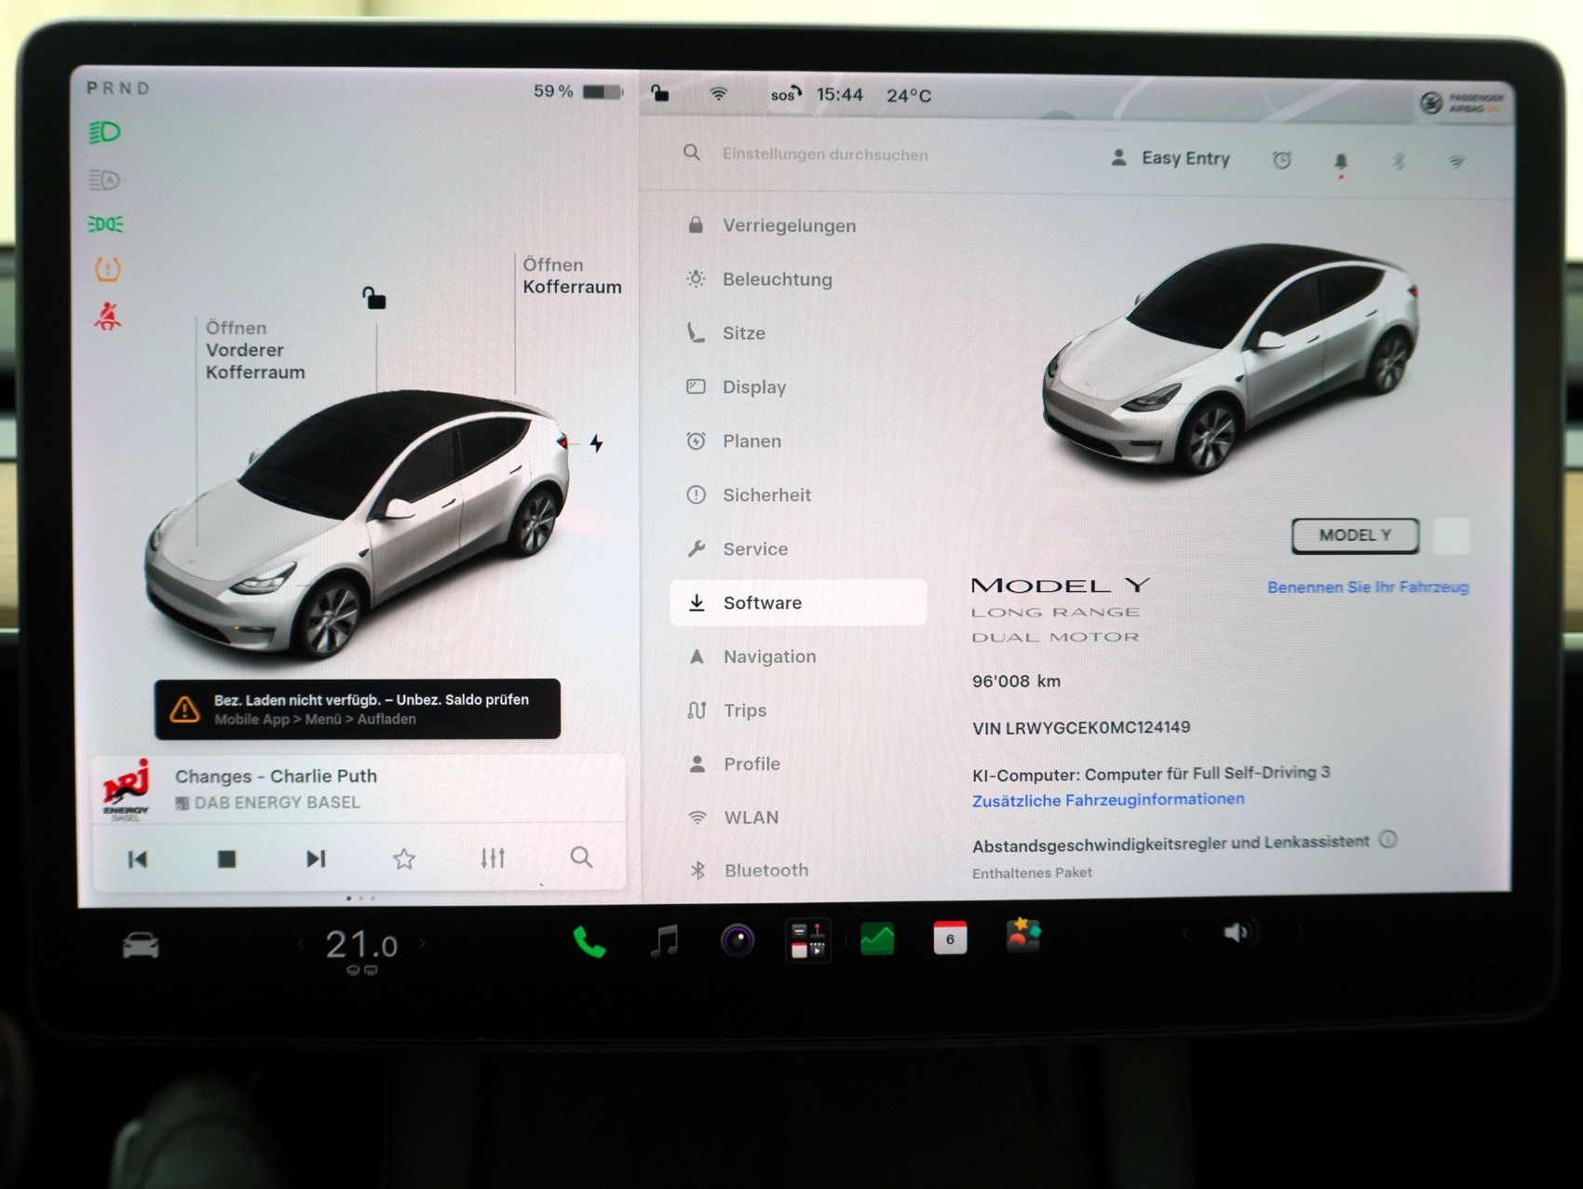Screen dimensions: 1583x1189
Task: Increase cabin temperature with right arrow
Action: coord(423,943)
